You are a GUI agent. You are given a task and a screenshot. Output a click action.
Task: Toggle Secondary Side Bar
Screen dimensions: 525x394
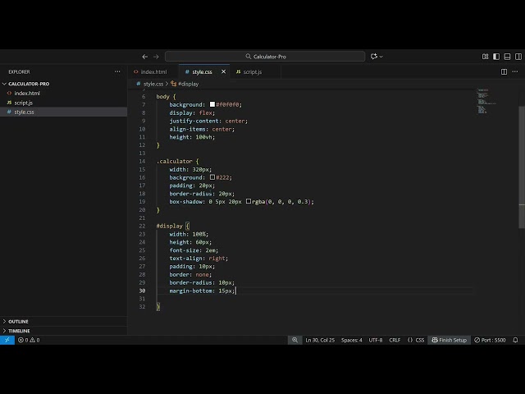(518, 57)
